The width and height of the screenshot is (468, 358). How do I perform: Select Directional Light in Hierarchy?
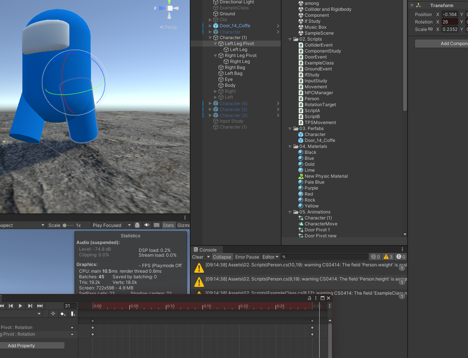click(237, 2)
